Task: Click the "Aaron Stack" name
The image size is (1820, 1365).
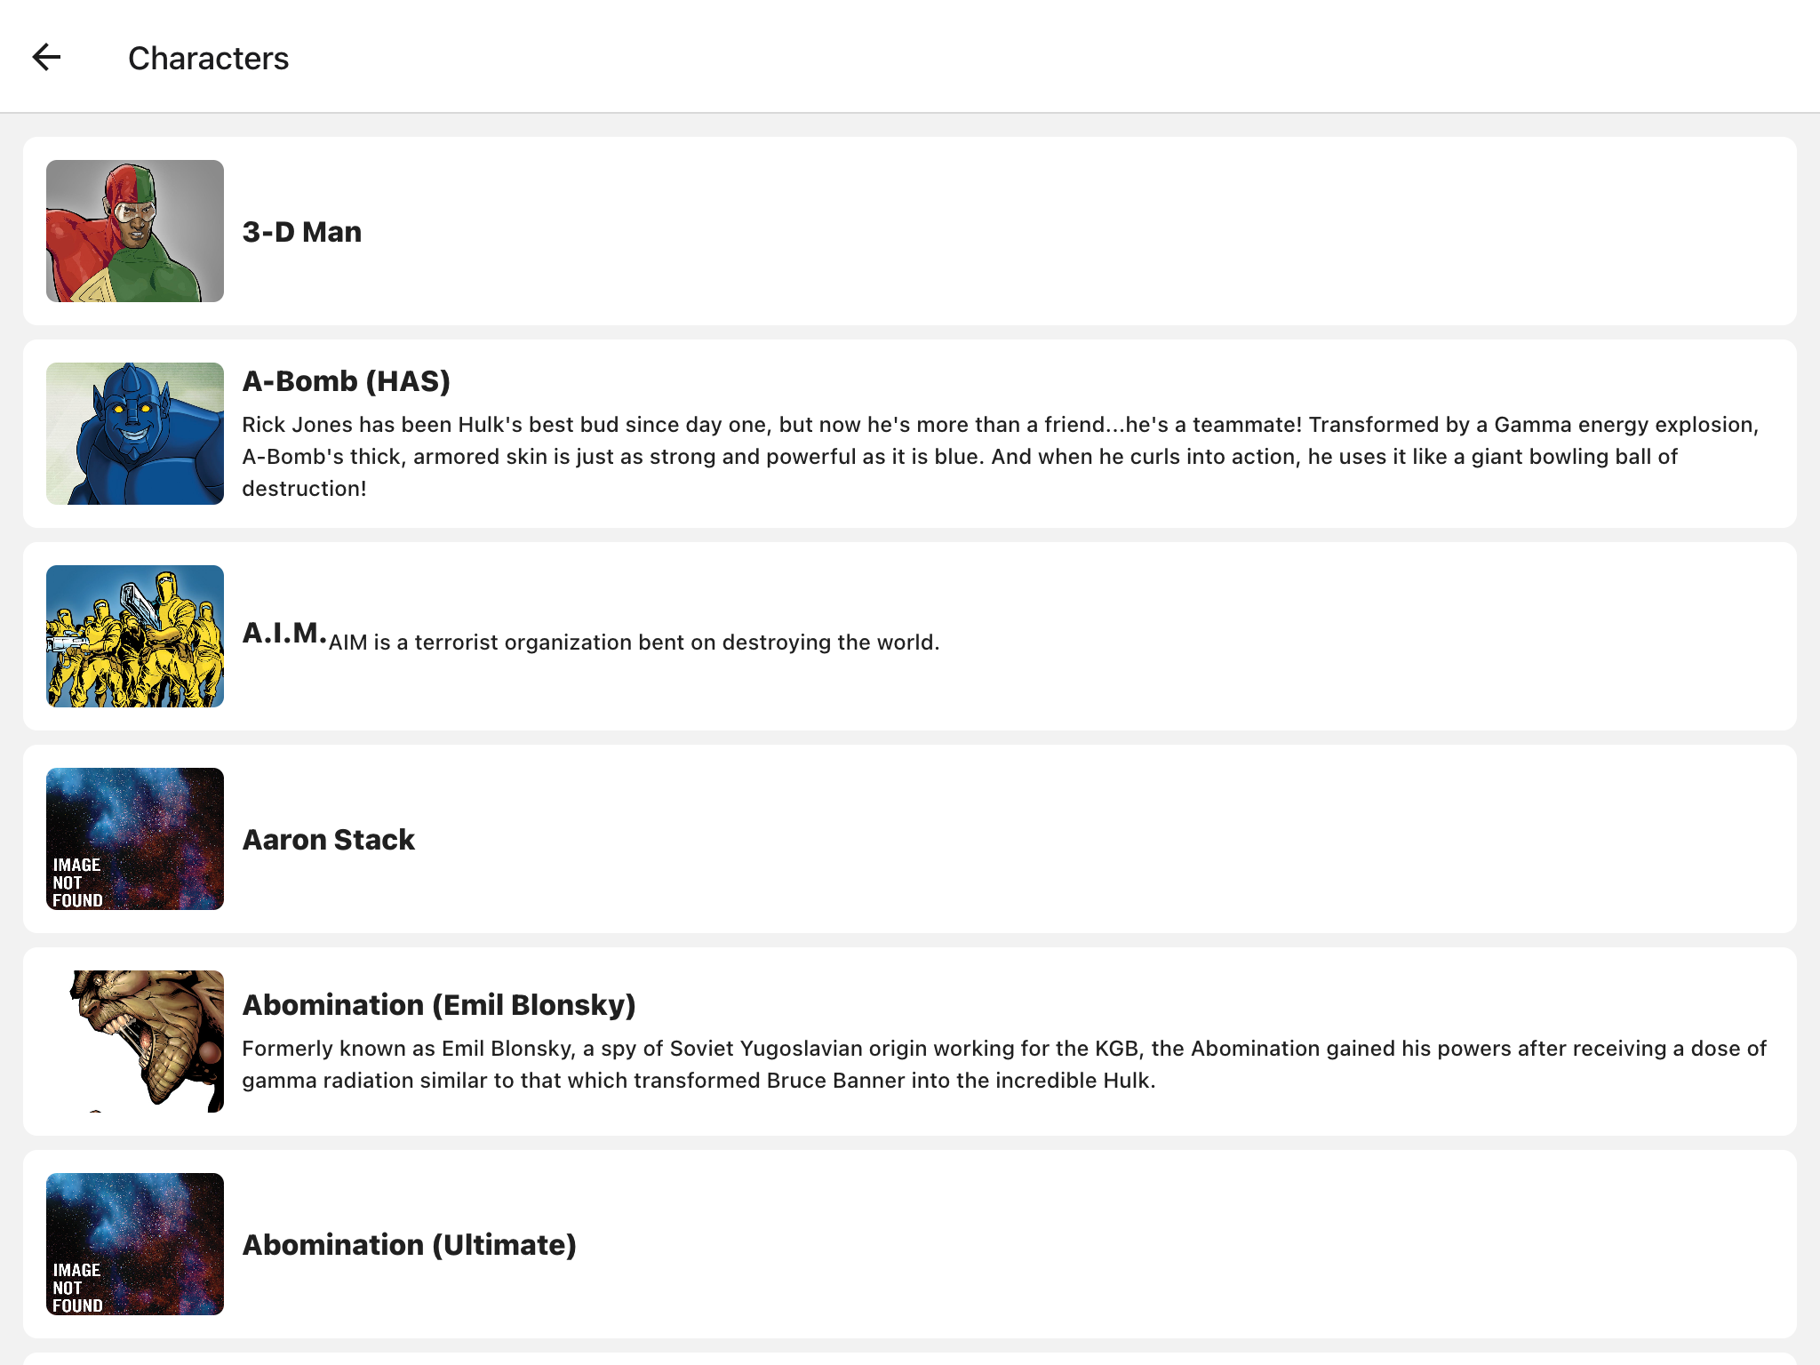Action: click(328, 840)
